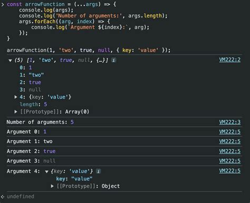Collapse the (5) array output
This screenshot has height=203, width=250.
pyautogui.click(x=10, y=60)
